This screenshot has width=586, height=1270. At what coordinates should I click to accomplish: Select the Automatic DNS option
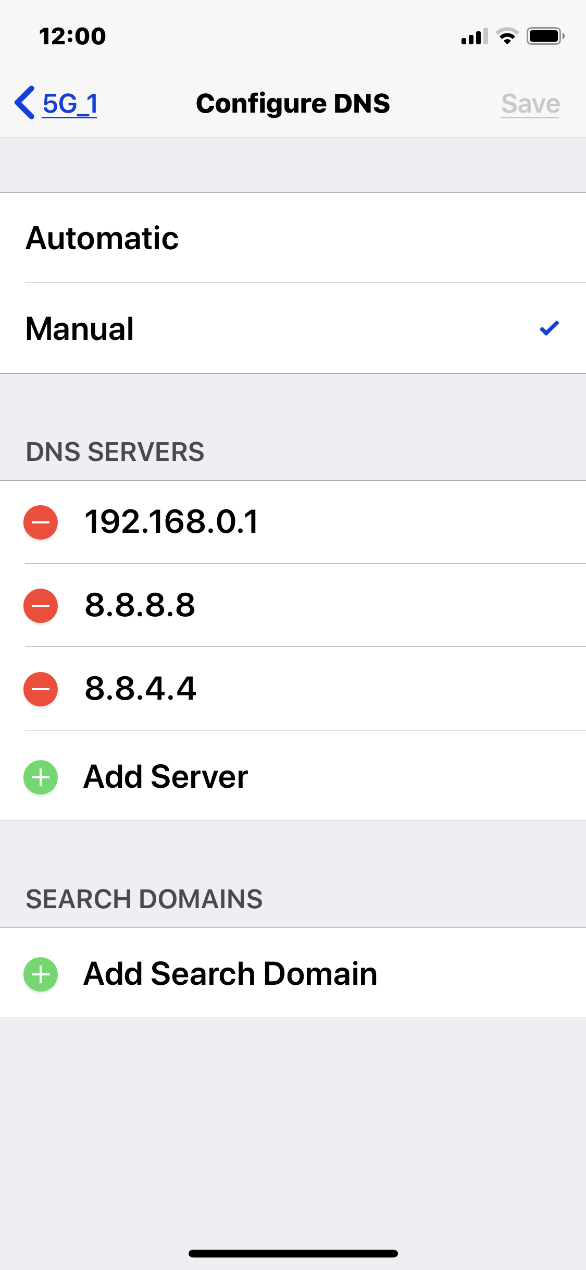[293, 238]
